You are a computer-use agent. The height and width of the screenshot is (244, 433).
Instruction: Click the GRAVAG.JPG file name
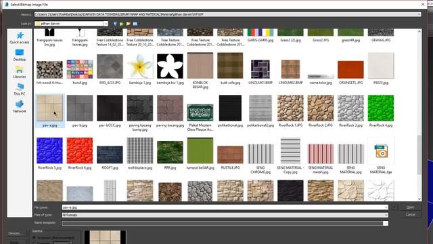coord(381,41)
